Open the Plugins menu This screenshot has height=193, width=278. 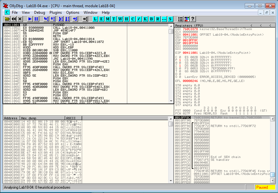(55, 13)
